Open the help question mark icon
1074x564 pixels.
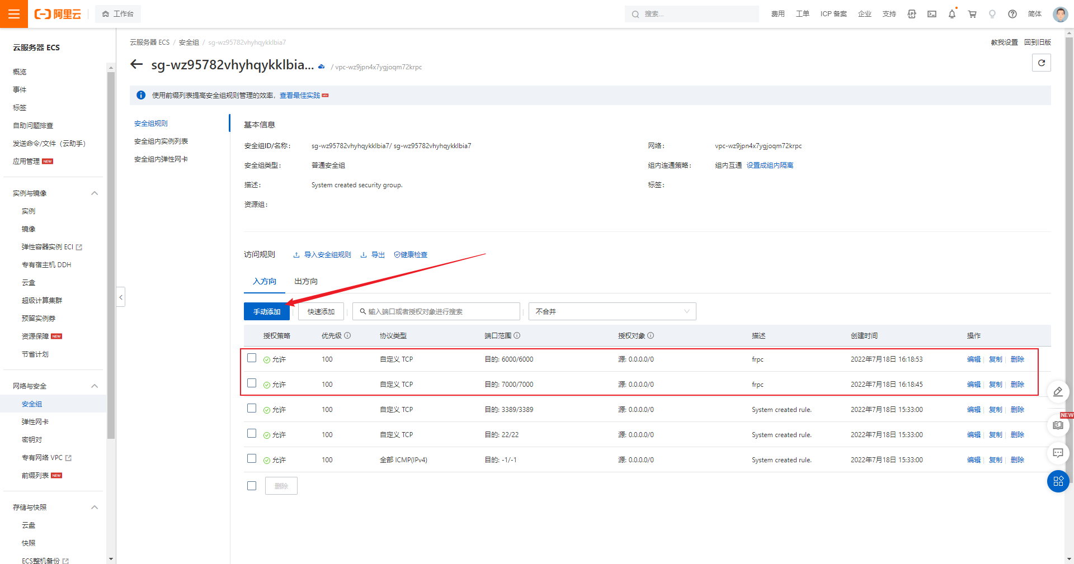(x=1012, y=14)
